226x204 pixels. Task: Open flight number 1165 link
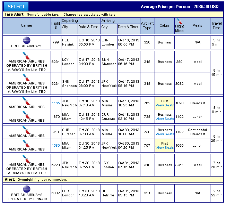coord(55,103)
